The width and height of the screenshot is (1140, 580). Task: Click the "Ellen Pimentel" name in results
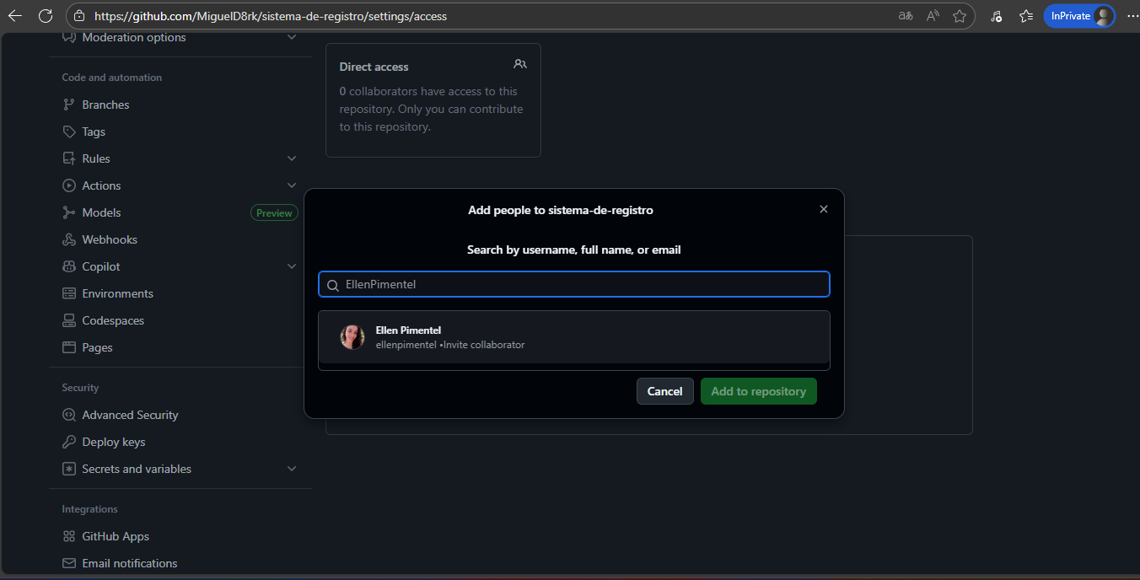click(x=408, y=330)
